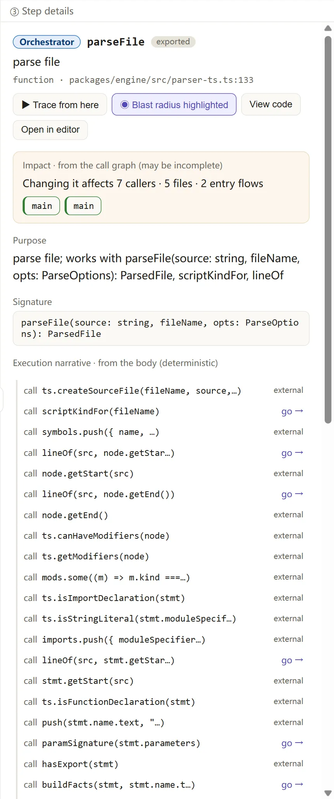The height and width of the screenshot is (799, 334).
Task: Select the push(stmt.name.text call row
Action: point(163,722)
